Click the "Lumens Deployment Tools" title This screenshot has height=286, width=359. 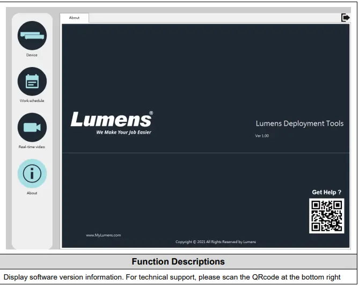click(299, 123)
